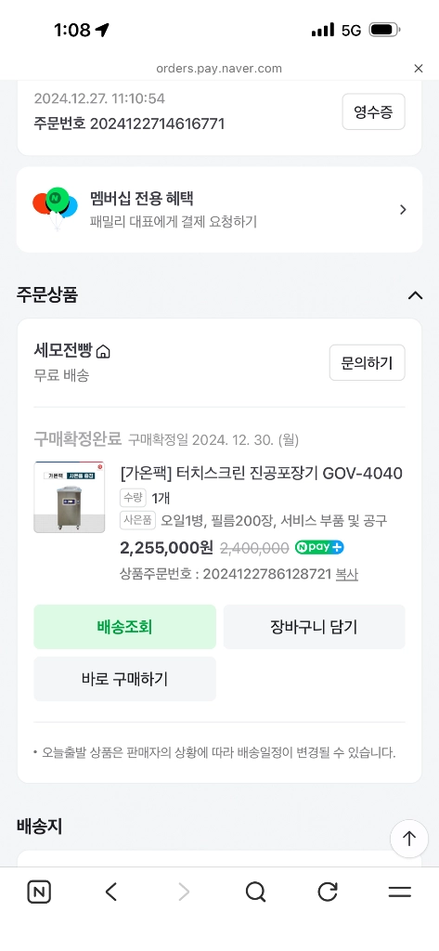This screenshot has width=439, height=951.
Task: Tap the Npay plus badge
Action: click(x=319, y=547)
